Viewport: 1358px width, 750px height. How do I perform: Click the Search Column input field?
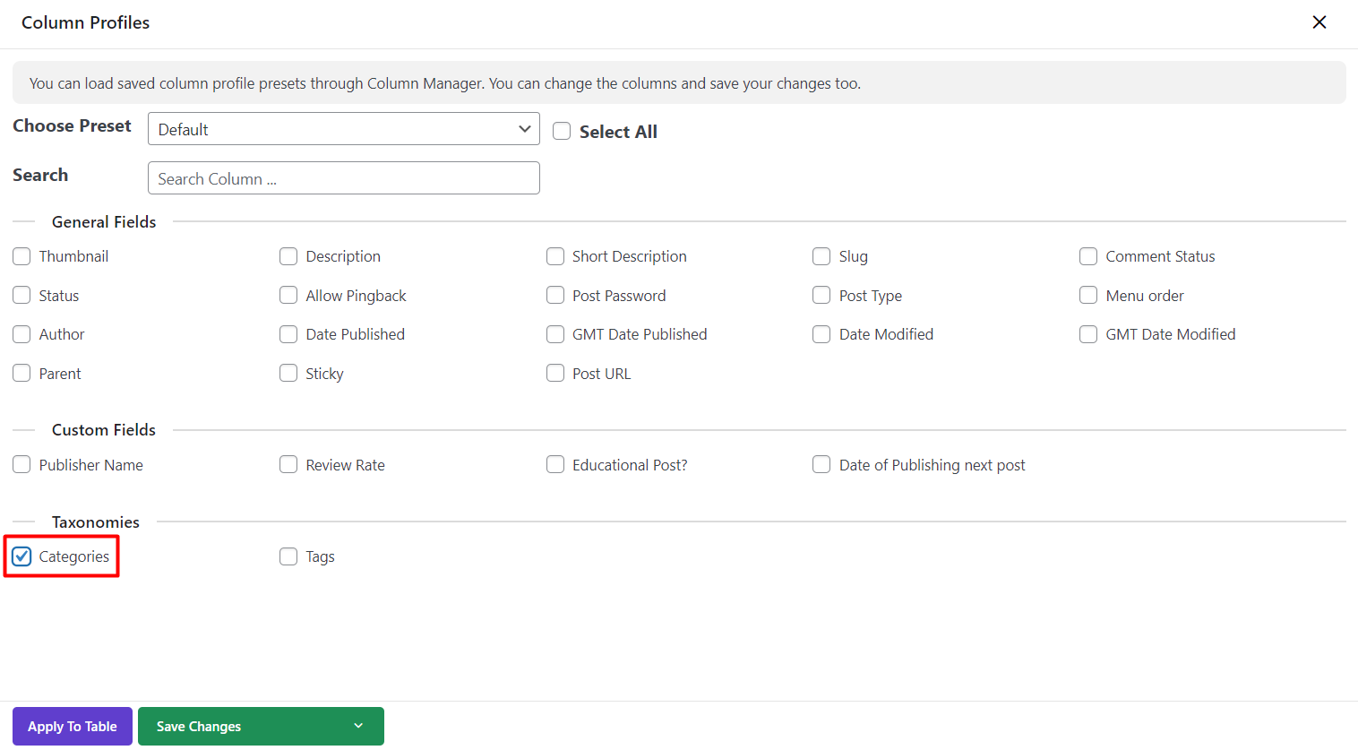(x=343, y=178)
